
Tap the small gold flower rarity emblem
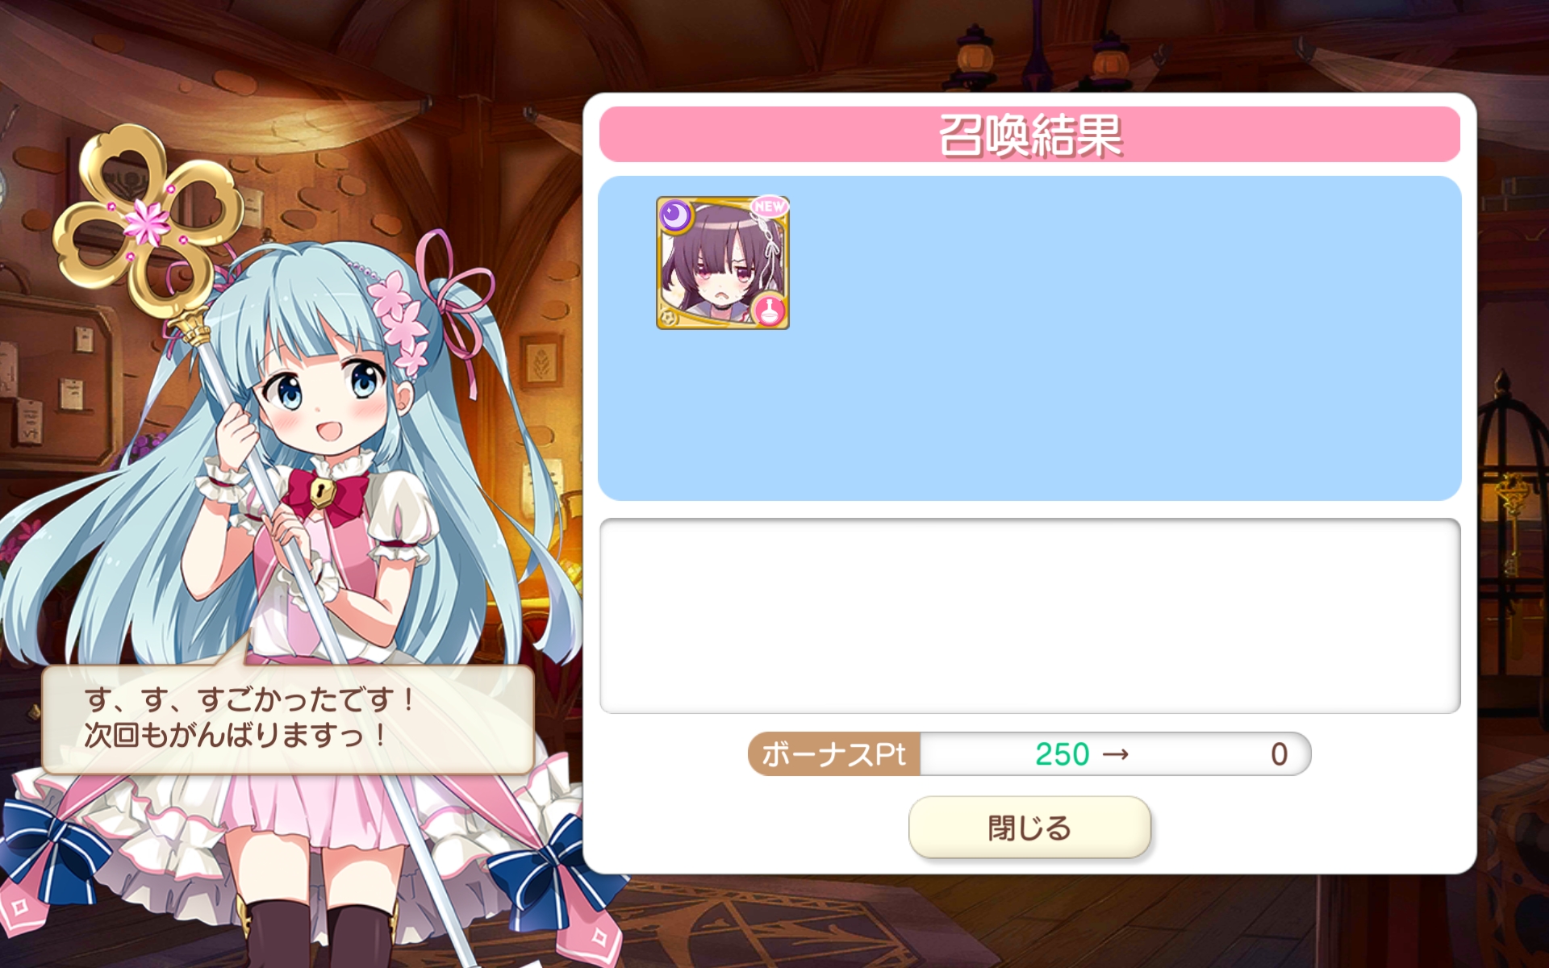tap(668, 317)
